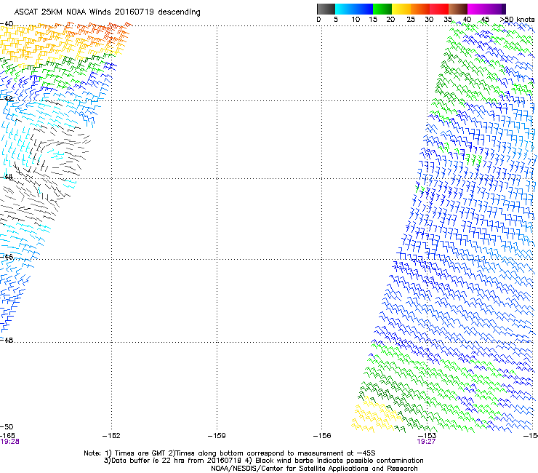Screen dimensions: 538x473
Task: Click the legend value label 25
Action: coord(411,20)
